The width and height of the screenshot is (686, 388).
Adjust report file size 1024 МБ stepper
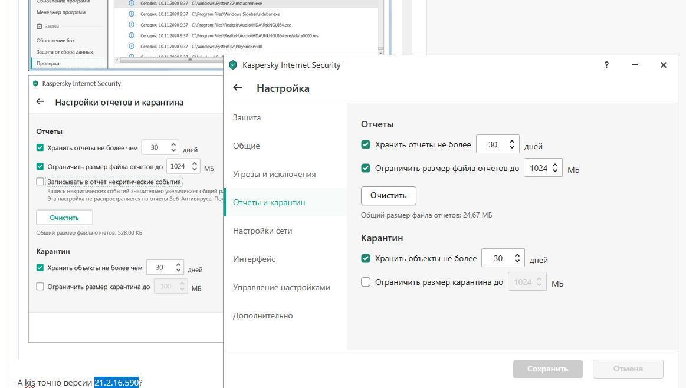click(x=554, y=168)
